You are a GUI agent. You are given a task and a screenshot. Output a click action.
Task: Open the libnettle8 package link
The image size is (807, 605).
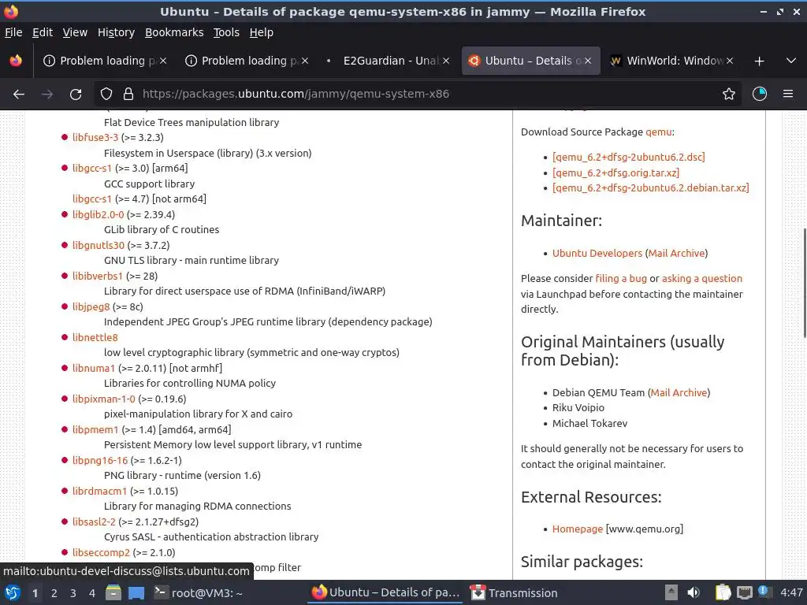[x=95, y=337]
